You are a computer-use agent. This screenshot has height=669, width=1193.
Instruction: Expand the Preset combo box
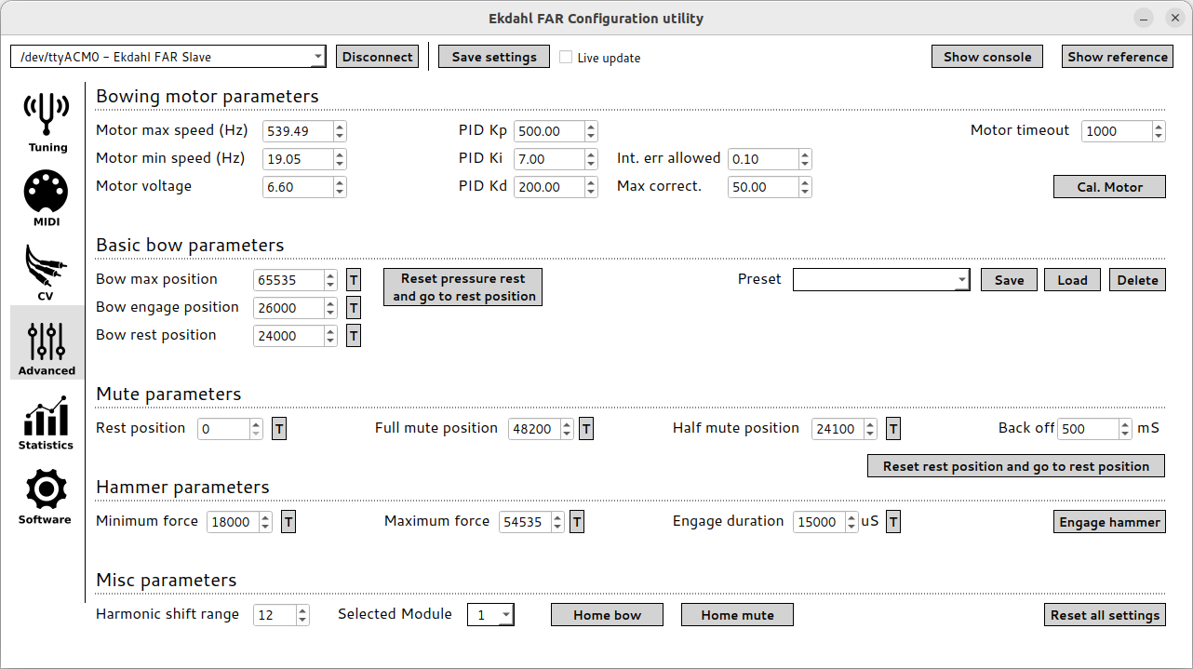point(880,280)
